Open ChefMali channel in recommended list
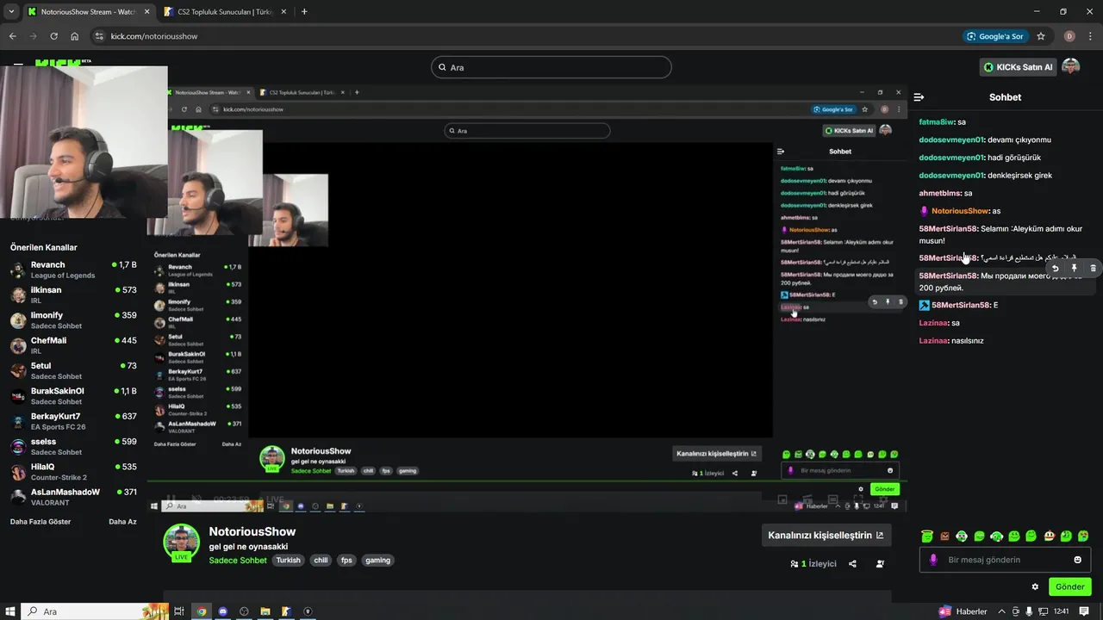The height and width of the screenshot is (620, 1103). point(73,345)
